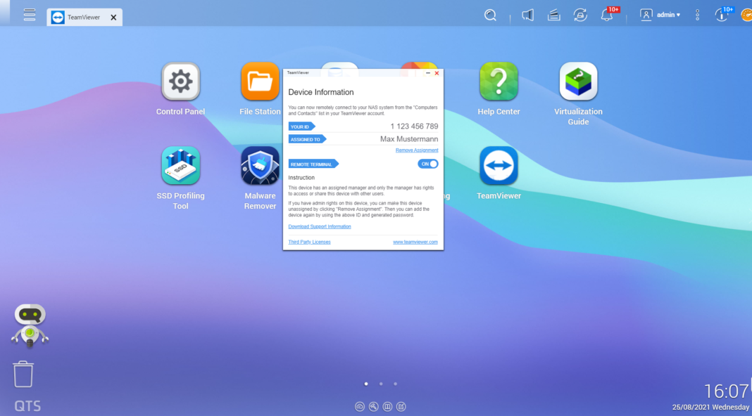Launch the SSD Profiling Tool
The height and width of the screenshot is (416, 752).
180,166
